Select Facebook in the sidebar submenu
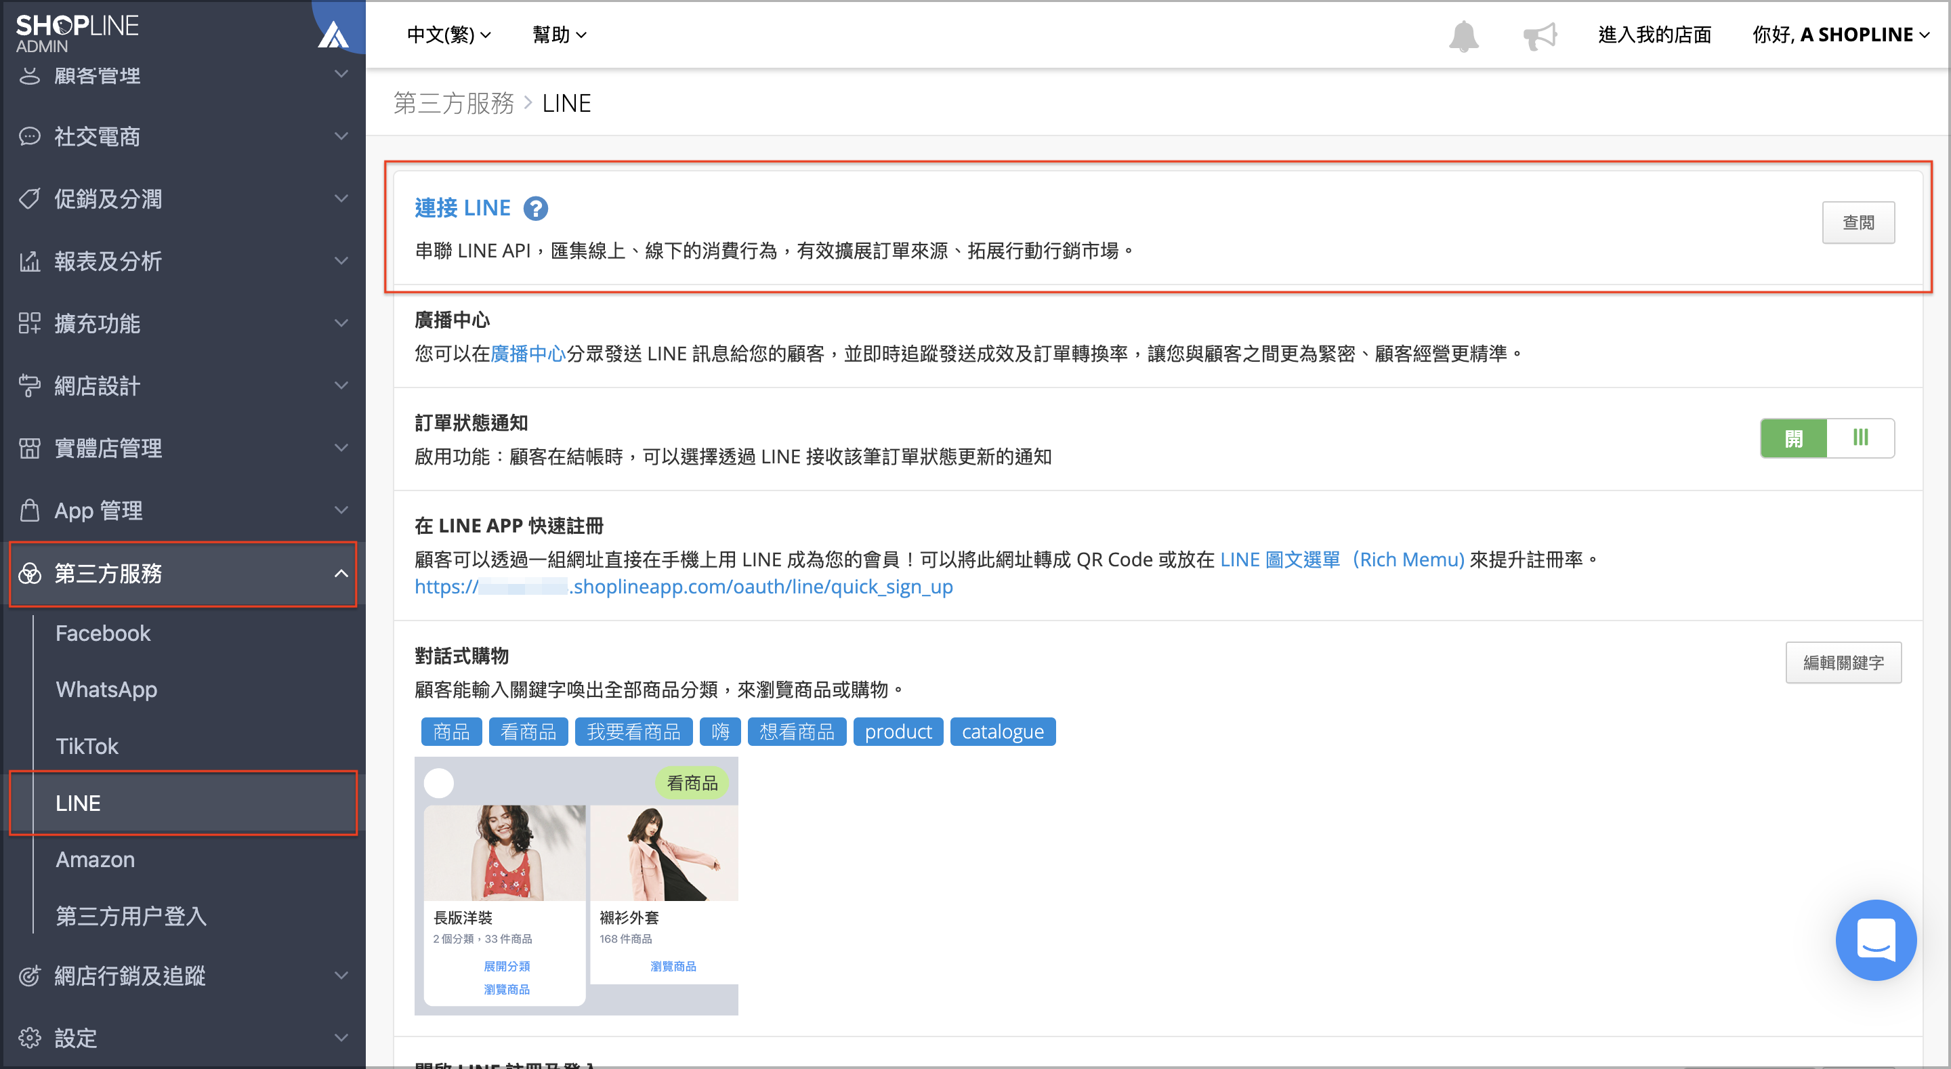 [x=103, y=633]
